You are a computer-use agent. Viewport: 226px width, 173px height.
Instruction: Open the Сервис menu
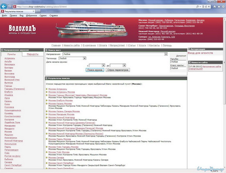click(43, 16)
